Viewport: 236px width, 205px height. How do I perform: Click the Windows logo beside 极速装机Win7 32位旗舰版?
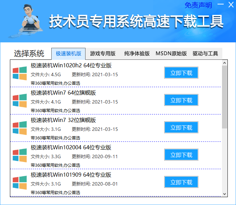tap(19, 128)
